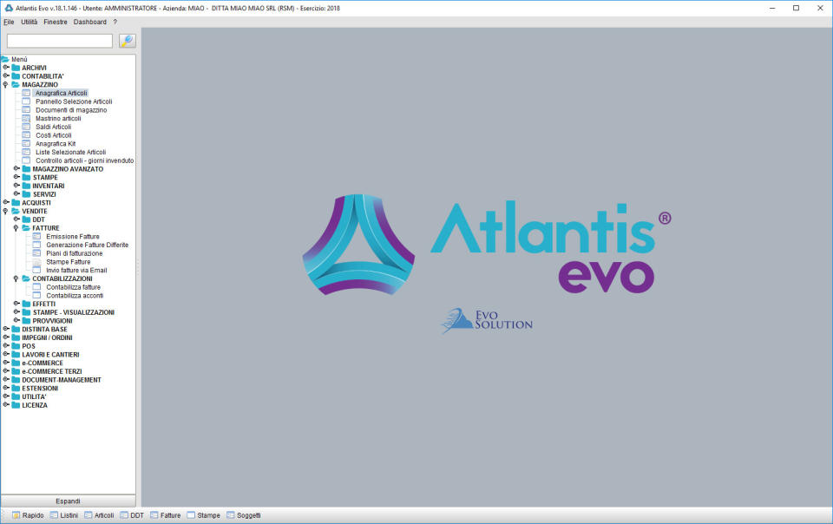Click the magnifier search icon
This screenshot has height=524, width=833.
coord(127,40)
